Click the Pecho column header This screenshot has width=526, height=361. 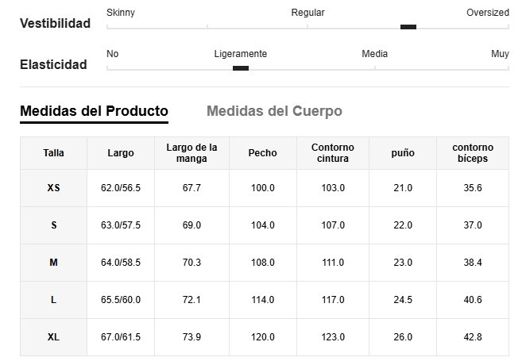click(x=263, y=153)
